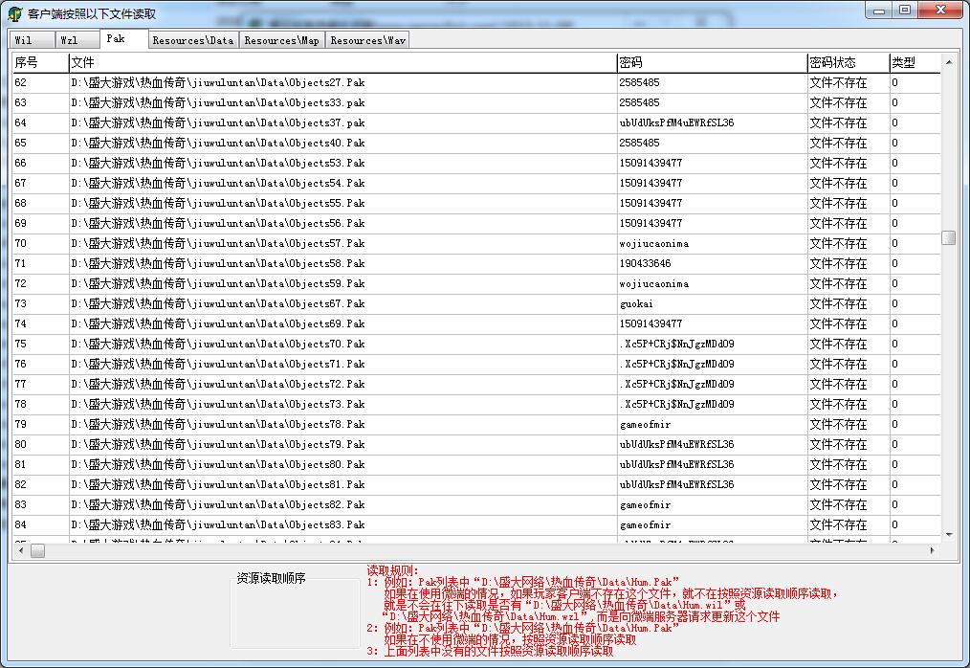Select row 70 Objects57.Pak file path

click(x=218, y=243)
